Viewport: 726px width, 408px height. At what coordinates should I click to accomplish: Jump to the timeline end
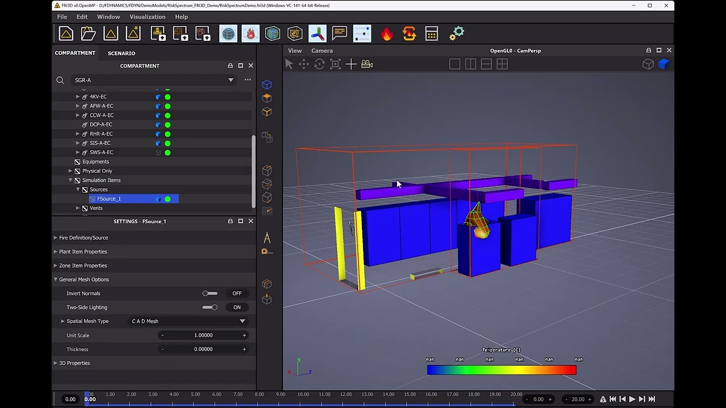[652, 399]
